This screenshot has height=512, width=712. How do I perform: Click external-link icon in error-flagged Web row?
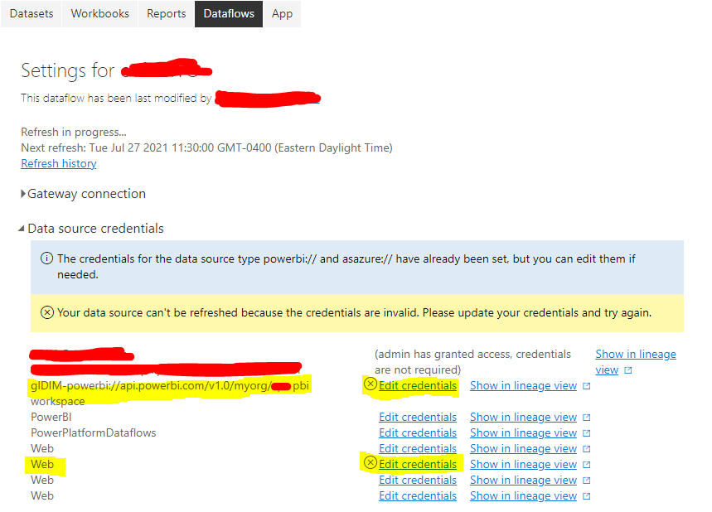[587, 464]
